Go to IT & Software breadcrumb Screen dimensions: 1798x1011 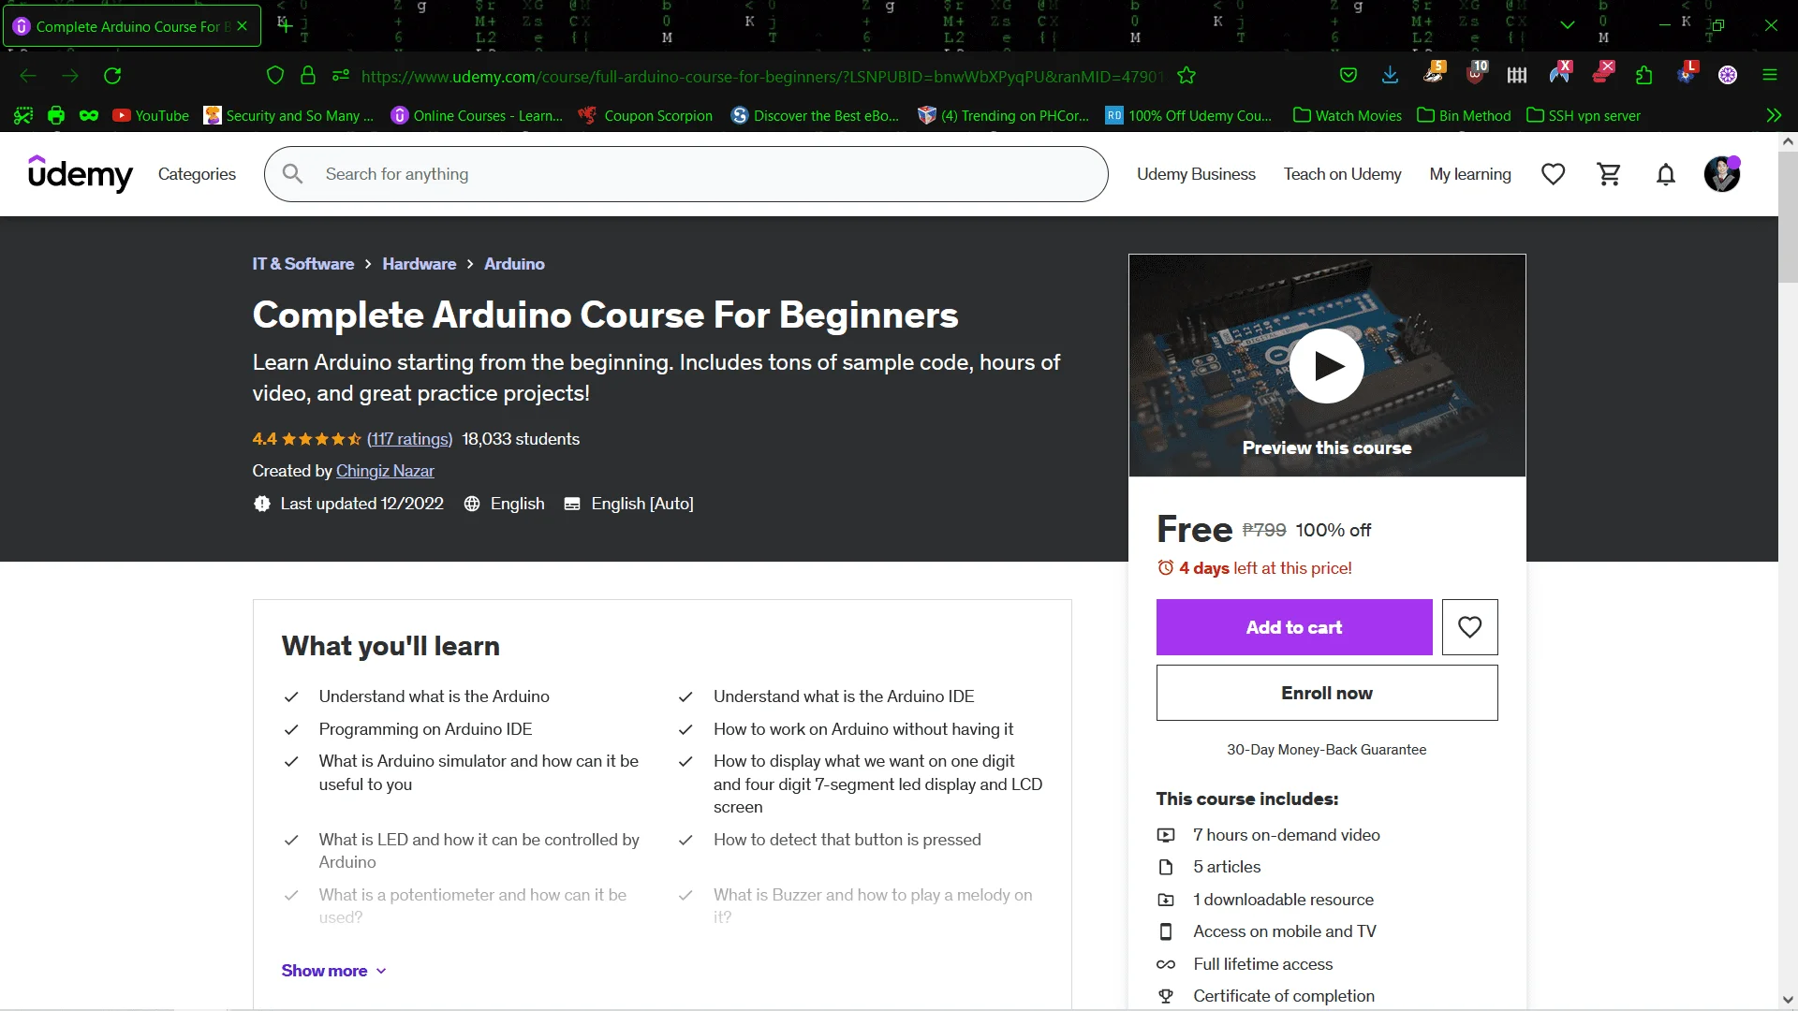[302, 264]
